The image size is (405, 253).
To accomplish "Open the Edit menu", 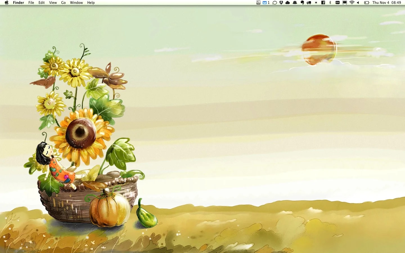I will 42,3.
